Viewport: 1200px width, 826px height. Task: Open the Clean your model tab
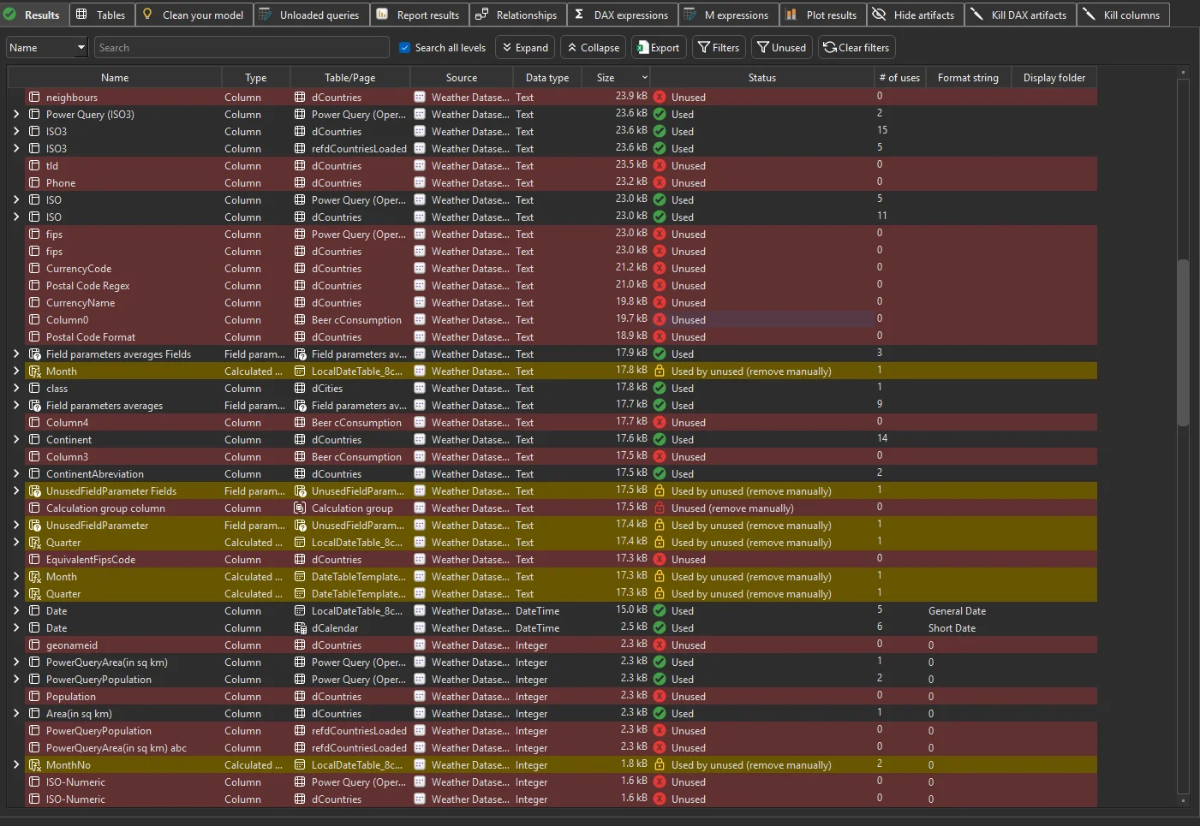coord(193,15)
